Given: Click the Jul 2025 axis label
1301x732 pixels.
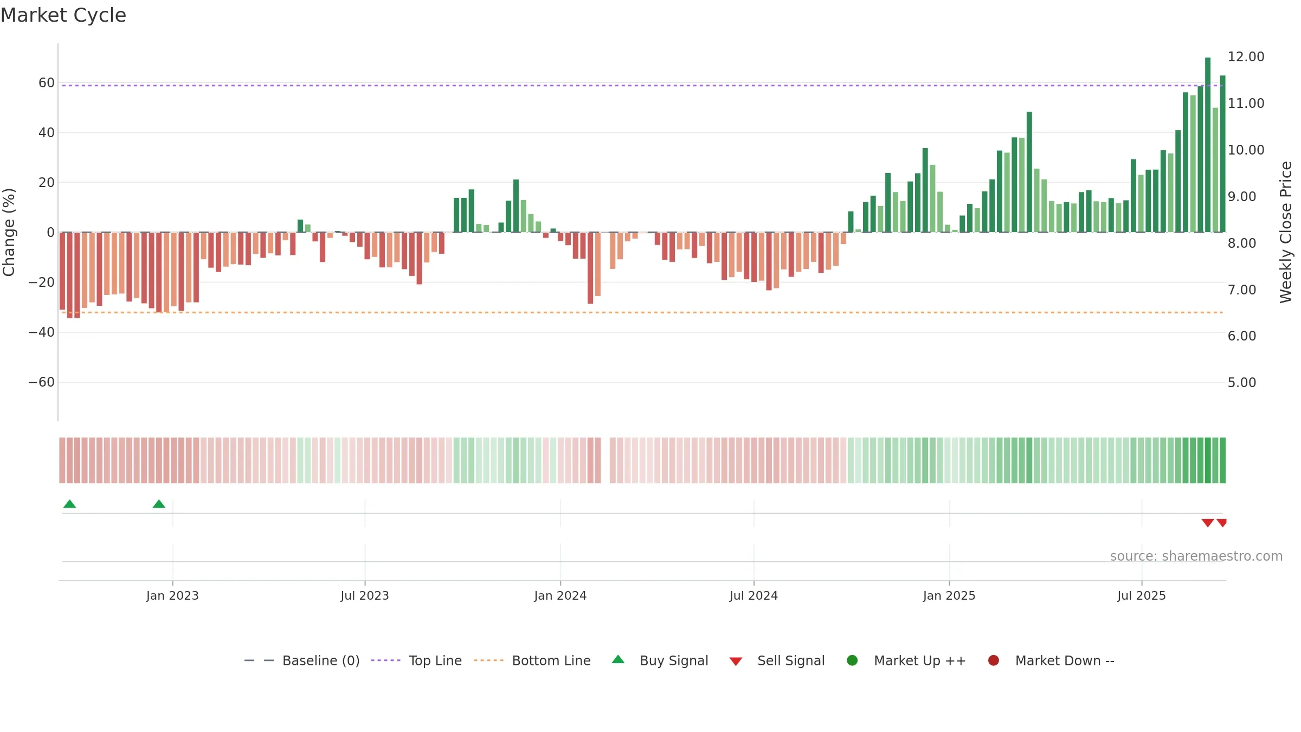Looking at the screenshot, I should [1142, 596].
